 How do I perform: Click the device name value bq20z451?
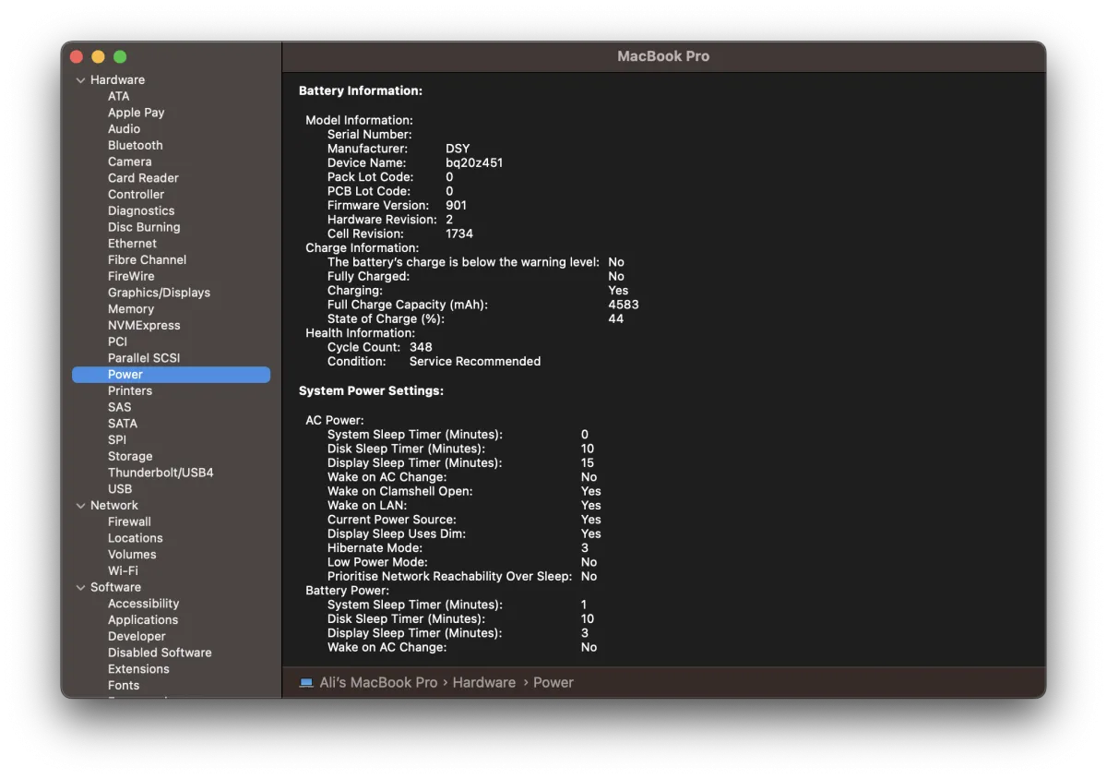coord(474,163)
